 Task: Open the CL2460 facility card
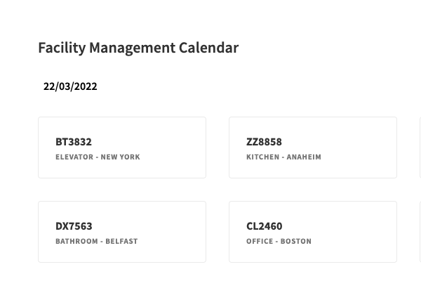[312, 232]
